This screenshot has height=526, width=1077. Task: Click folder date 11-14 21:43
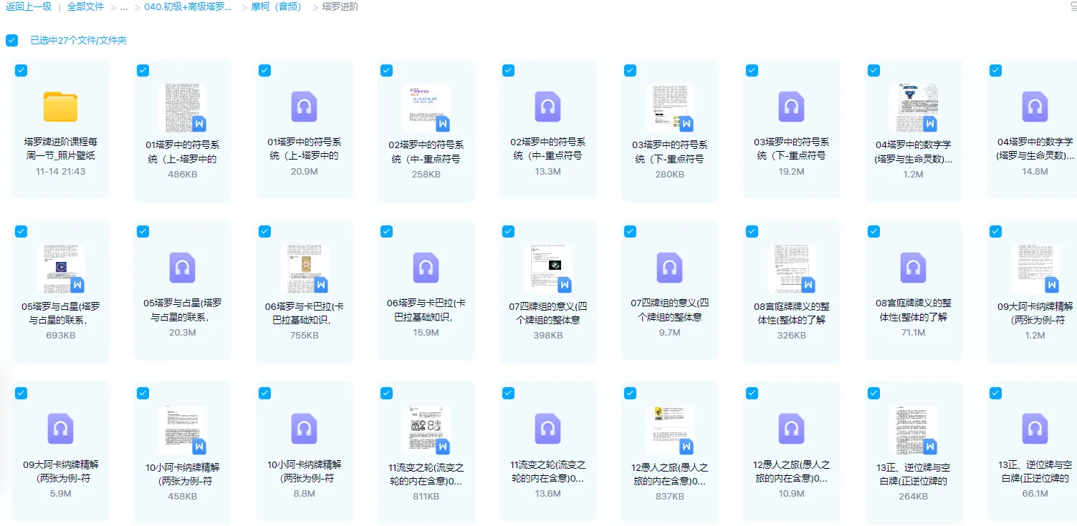click(x=61, y=172)
